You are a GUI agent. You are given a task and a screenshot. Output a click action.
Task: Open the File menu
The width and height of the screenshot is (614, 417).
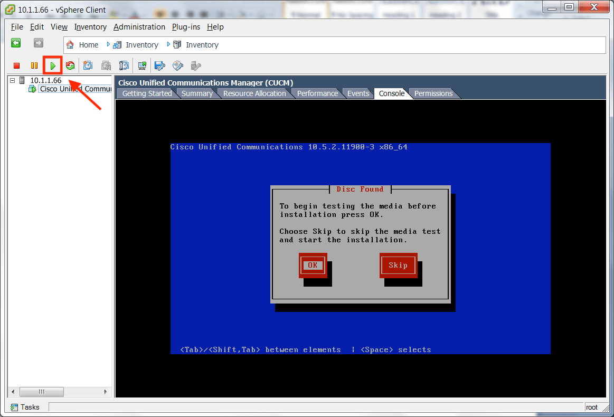[17, 27]
